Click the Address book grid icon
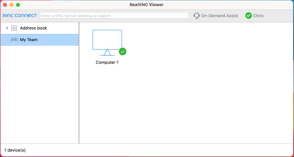Screen dimensions: 294x157 pyautogui.click(x=14, y=28)
